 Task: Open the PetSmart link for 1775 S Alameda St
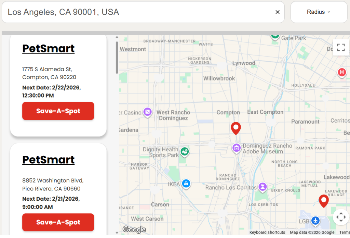pyautogui.click(x=48, y=49)
